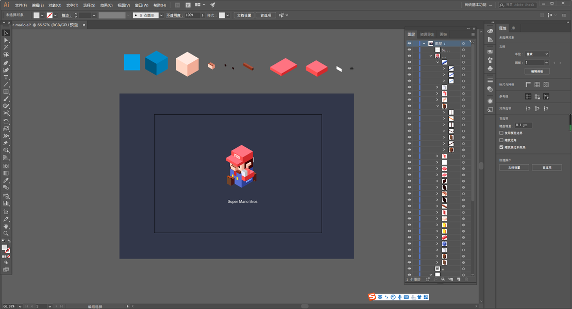This screenshot has height=309, width=572.
Task: Open the zoom level dropdown at 66.67%
Action: tap(20, 306)
